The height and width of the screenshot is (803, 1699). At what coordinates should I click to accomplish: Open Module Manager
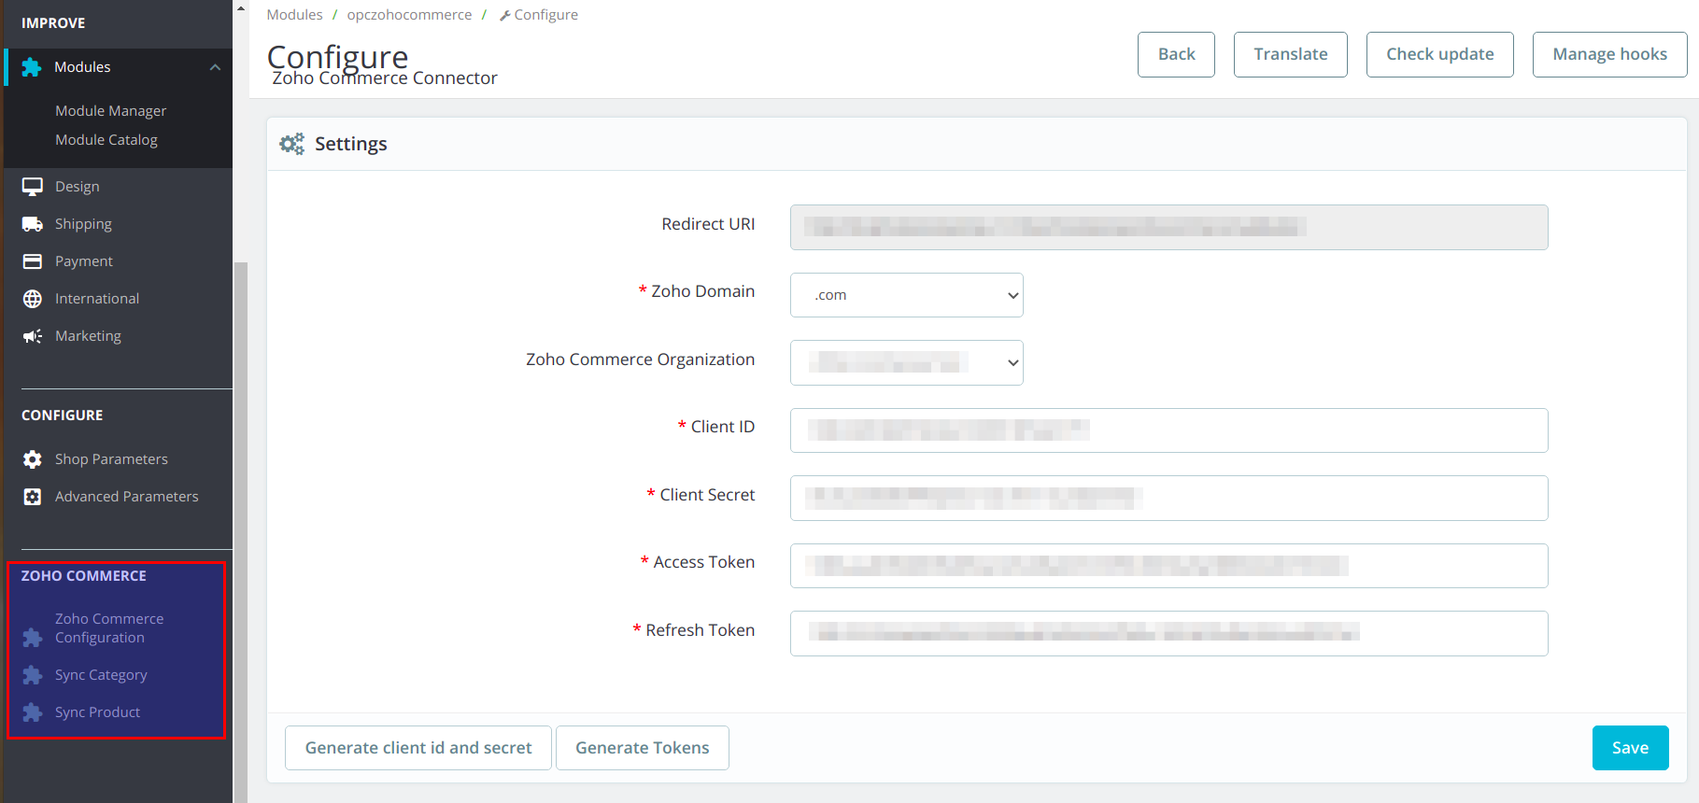click(110, 111)
